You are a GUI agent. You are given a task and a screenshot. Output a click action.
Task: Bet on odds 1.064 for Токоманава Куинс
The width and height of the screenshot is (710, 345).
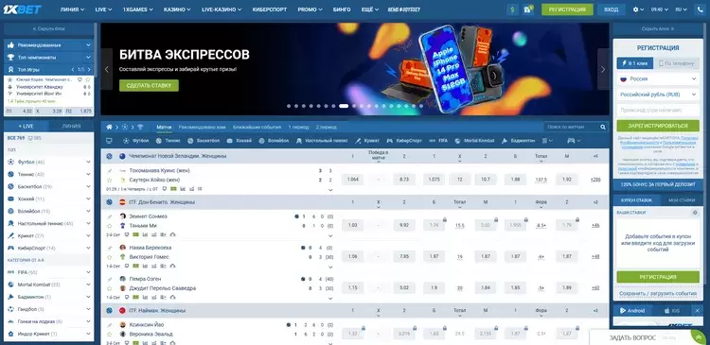coord(352,180)
